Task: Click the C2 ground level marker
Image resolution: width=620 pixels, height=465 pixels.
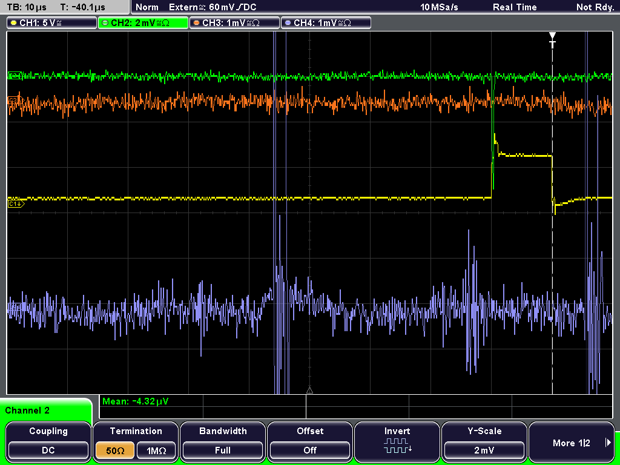Action: [x=15, y=76]
